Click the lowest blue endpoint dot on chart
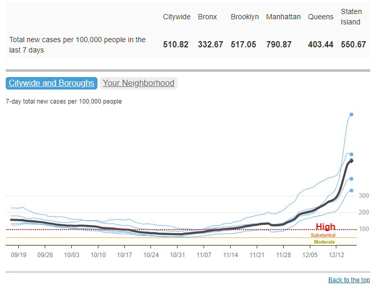378x291 pixels. [351, 191]
